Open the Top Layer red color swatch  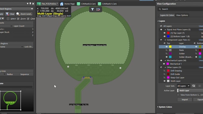pos(168,33)
